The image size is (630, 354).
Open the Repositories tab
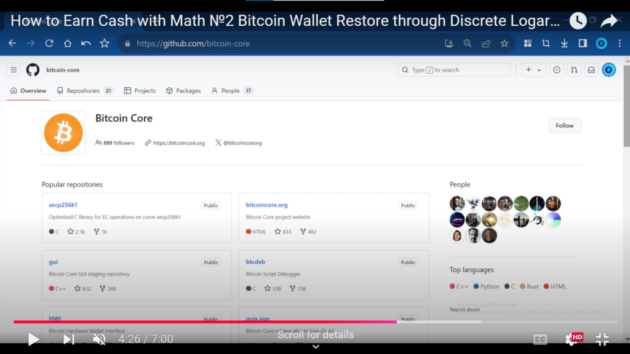tap(85, 91)
